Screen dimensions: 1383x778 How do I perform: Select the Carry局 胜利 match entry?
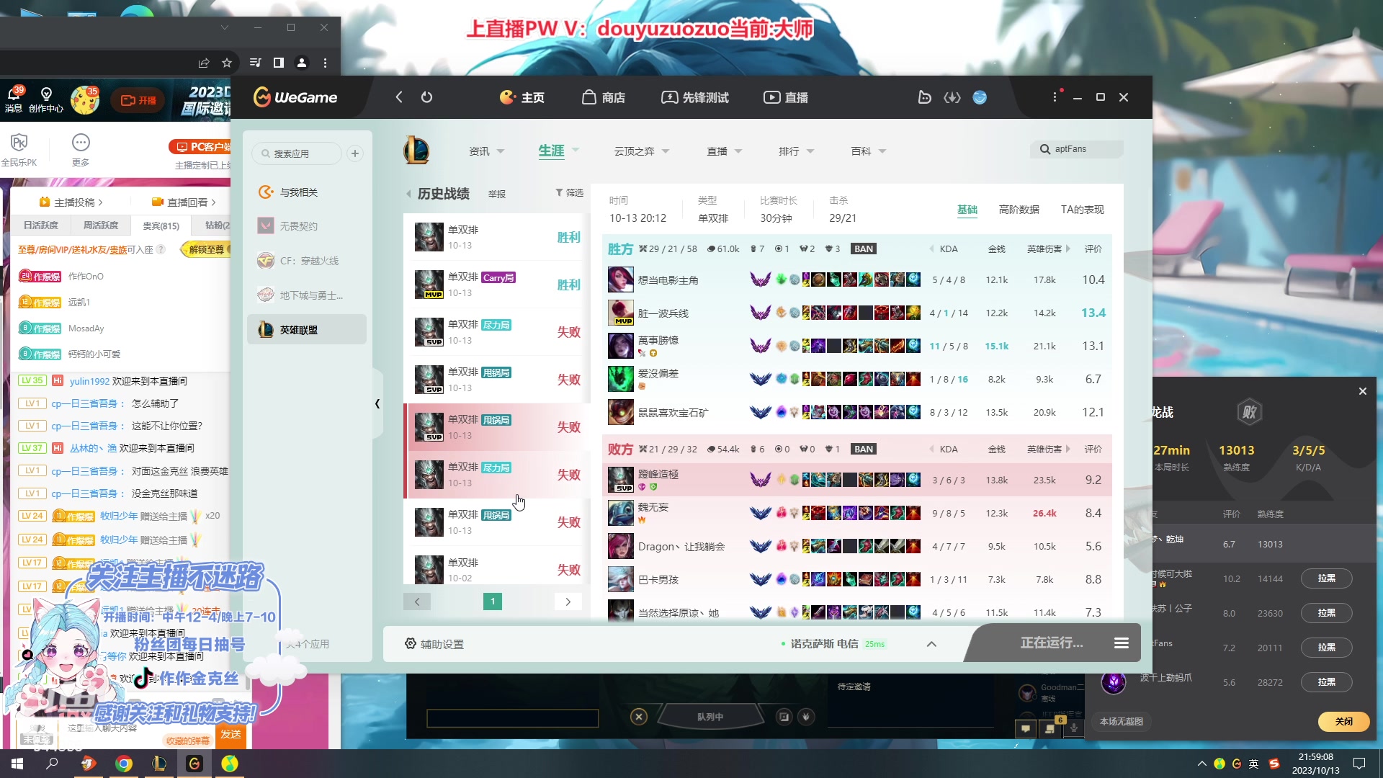coord(497,285)
